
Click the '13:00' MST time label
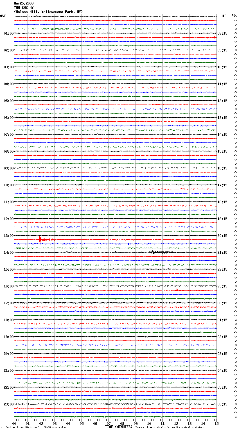pos(9,236)
